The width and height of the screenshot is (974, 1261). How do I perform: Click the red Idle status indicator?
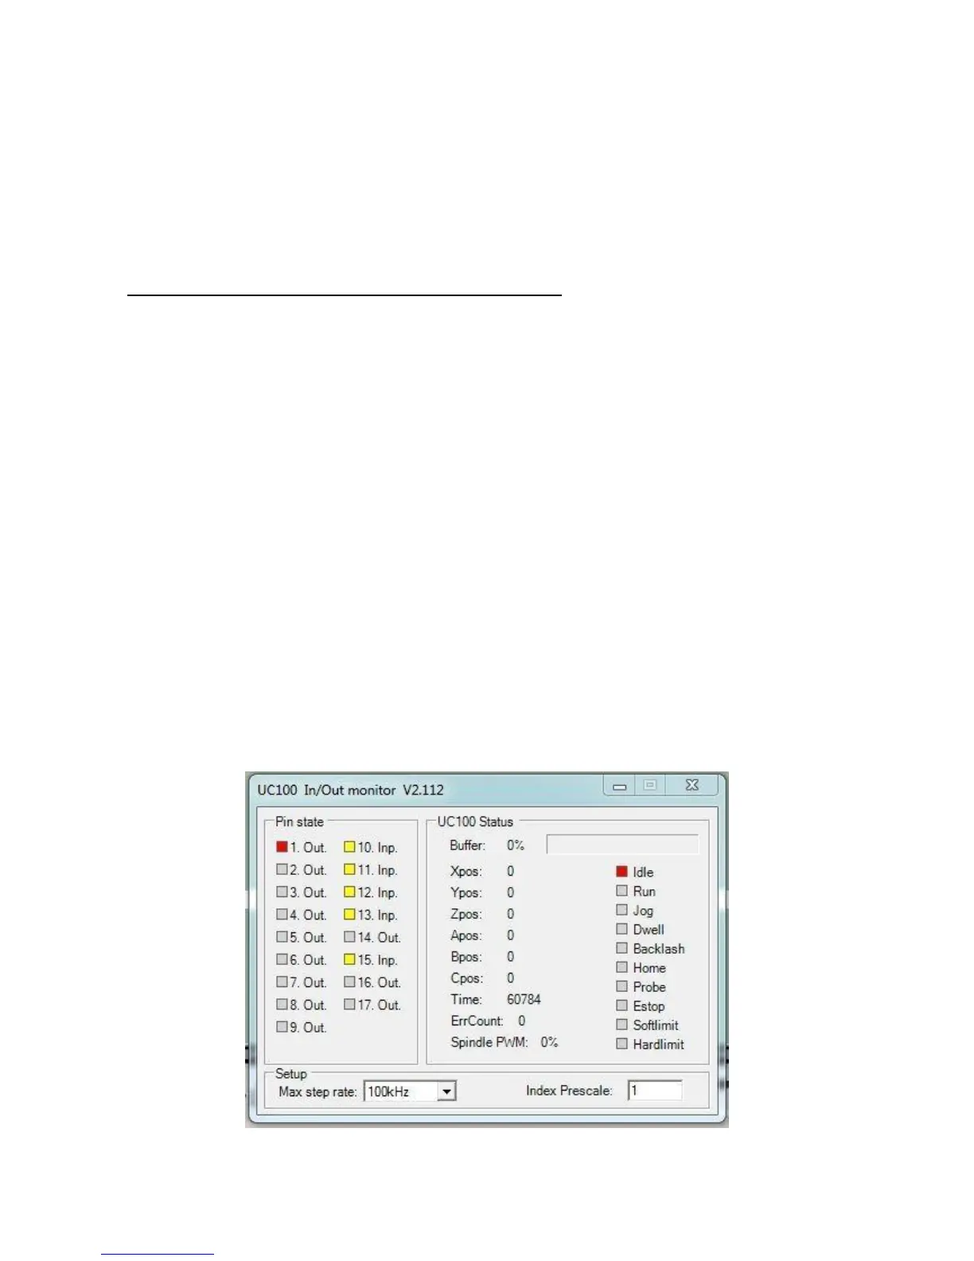[622, 871]
